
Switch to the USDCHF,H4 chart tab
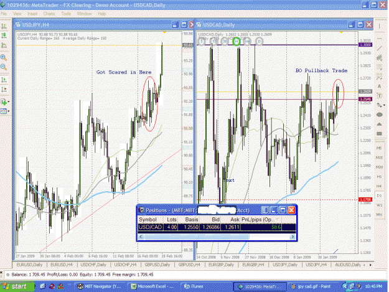coord(125,265)
